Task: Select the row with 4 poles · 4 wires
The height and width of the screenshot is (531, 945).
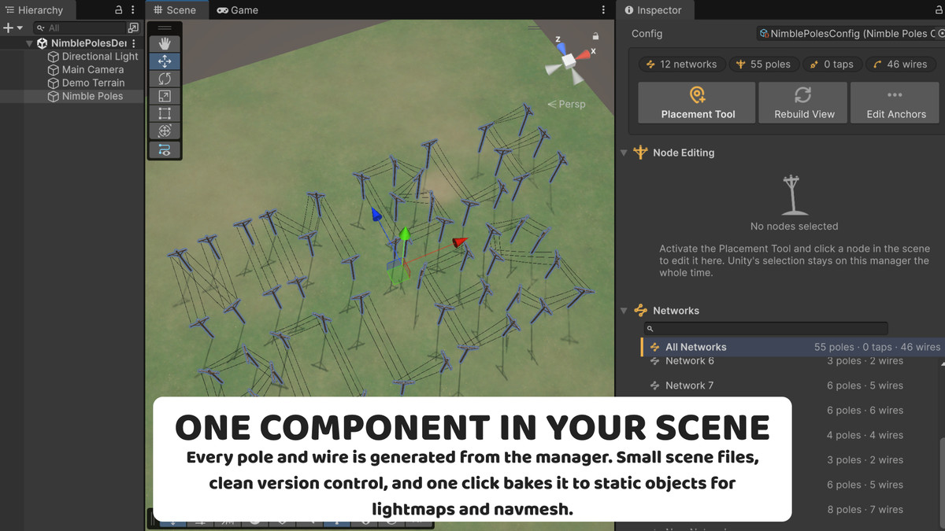Action: (x=865, y=435)
